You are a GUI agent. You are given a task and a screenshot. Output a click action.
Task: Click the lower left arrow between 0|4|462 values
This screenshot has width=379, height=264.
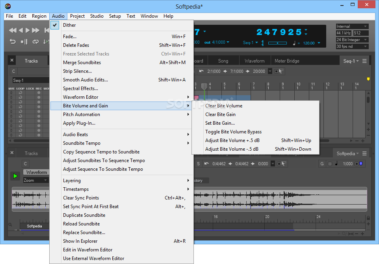tap(230, 164)
